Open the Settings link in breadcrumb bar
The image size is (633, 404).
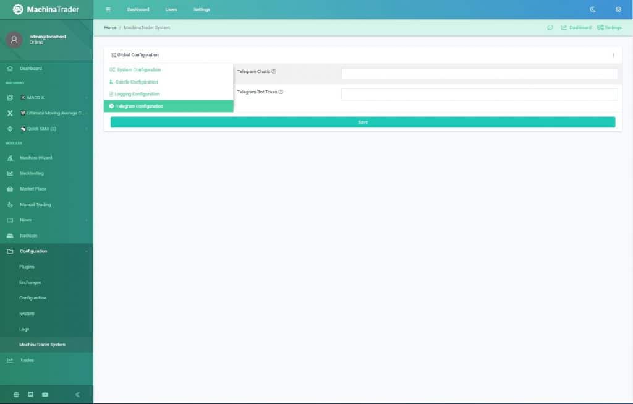[x=609, y=27]
